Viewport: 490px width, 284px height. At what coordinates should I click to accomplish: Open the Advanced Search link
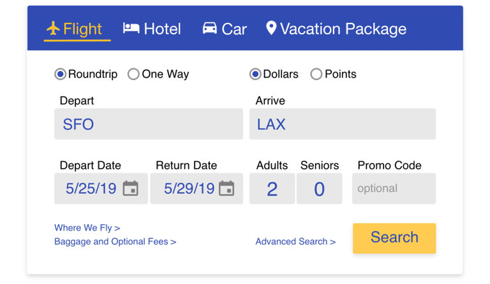point(295,241)
